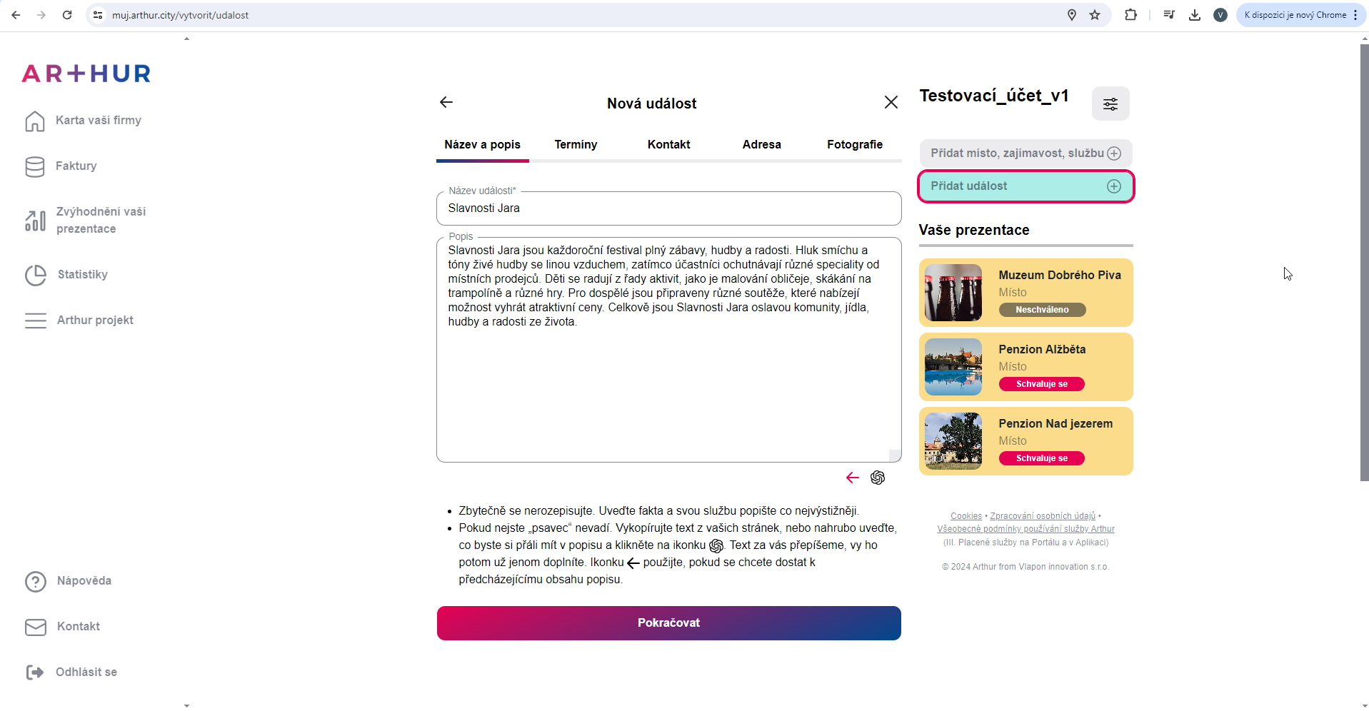Open the Adresa tab
Image resolution: width=1369 pixels, height=711 pixels.
761,145
